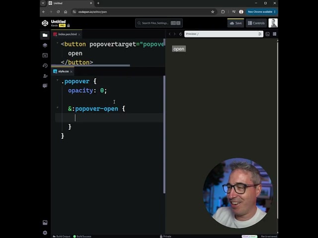Click the .popover selector text
318x238 pixels.
point(75,81)
